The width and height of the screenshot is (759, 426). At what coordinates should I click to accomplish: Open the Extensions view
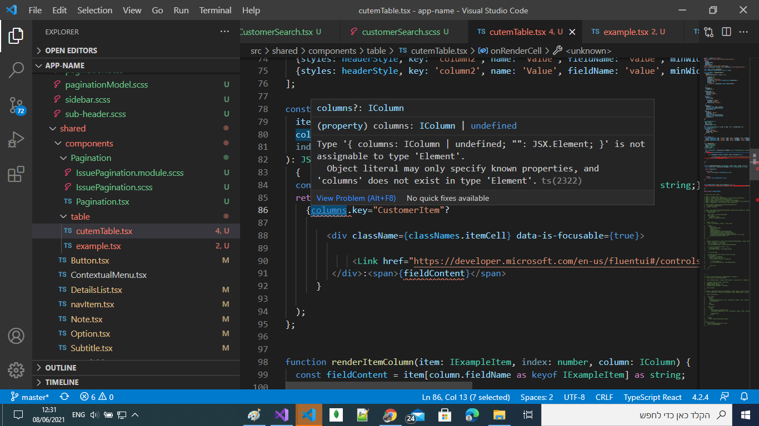click(16, 174)
